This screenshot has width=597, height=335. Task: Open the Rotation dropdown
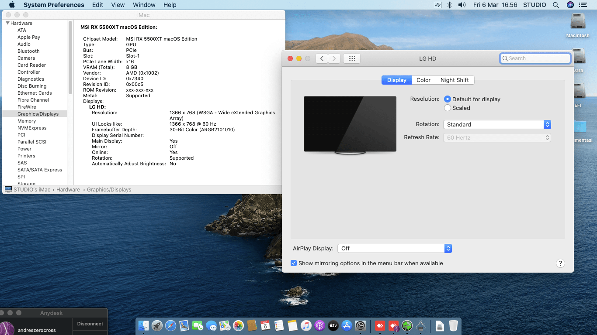pos(497,124)
